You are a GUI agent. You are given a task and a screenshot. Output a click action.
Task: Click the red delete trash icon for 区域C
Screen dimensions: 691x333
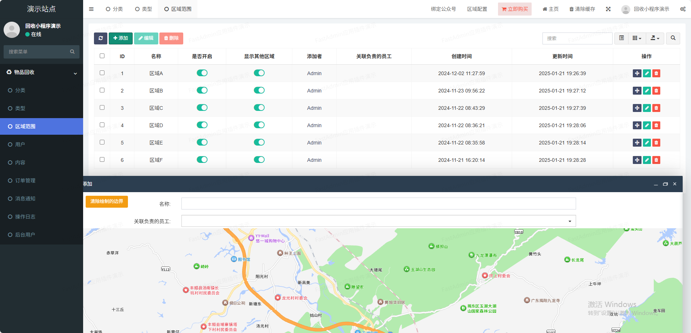(656, 108)
